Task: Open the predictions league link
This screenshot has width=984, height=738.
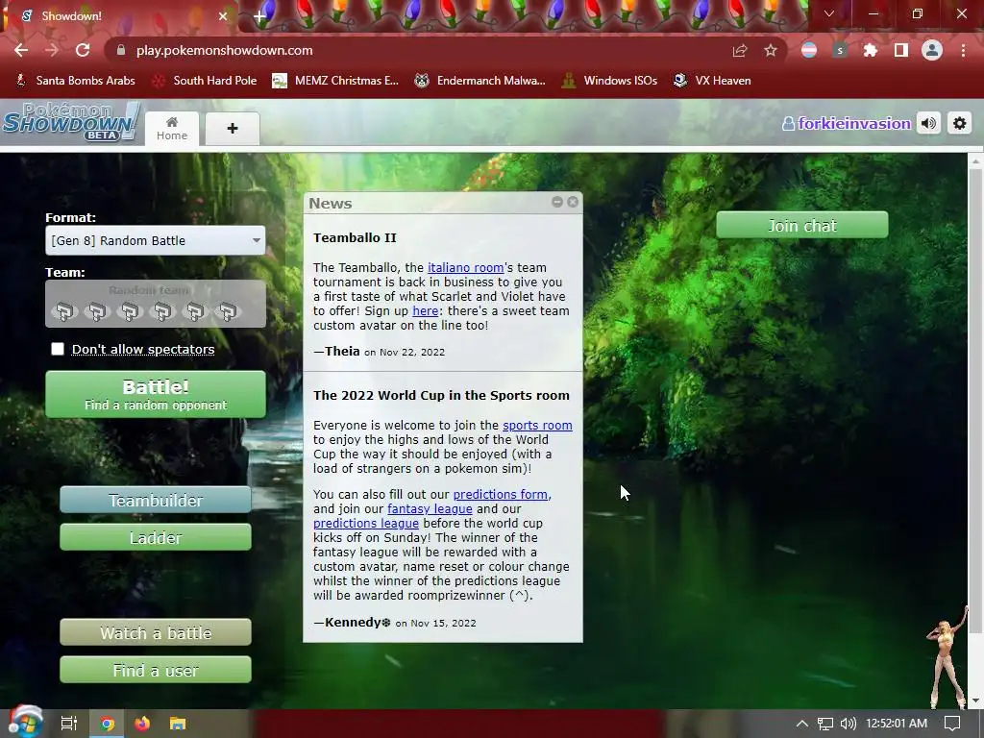Action: coord(366,524)
